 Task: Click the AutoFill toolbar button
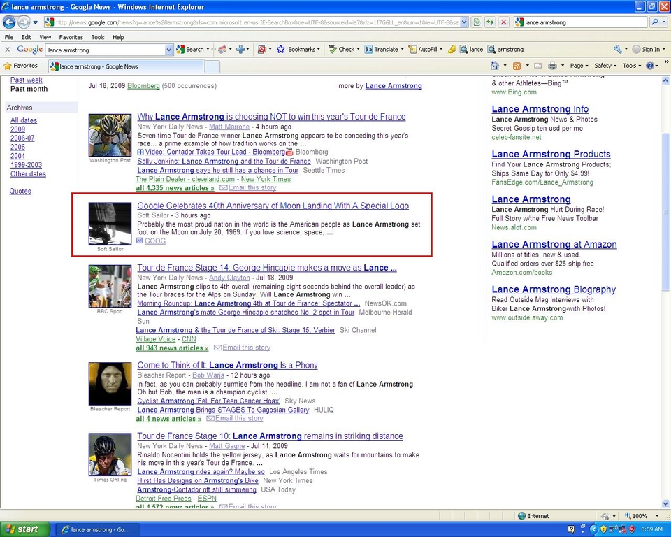point(424,49)
